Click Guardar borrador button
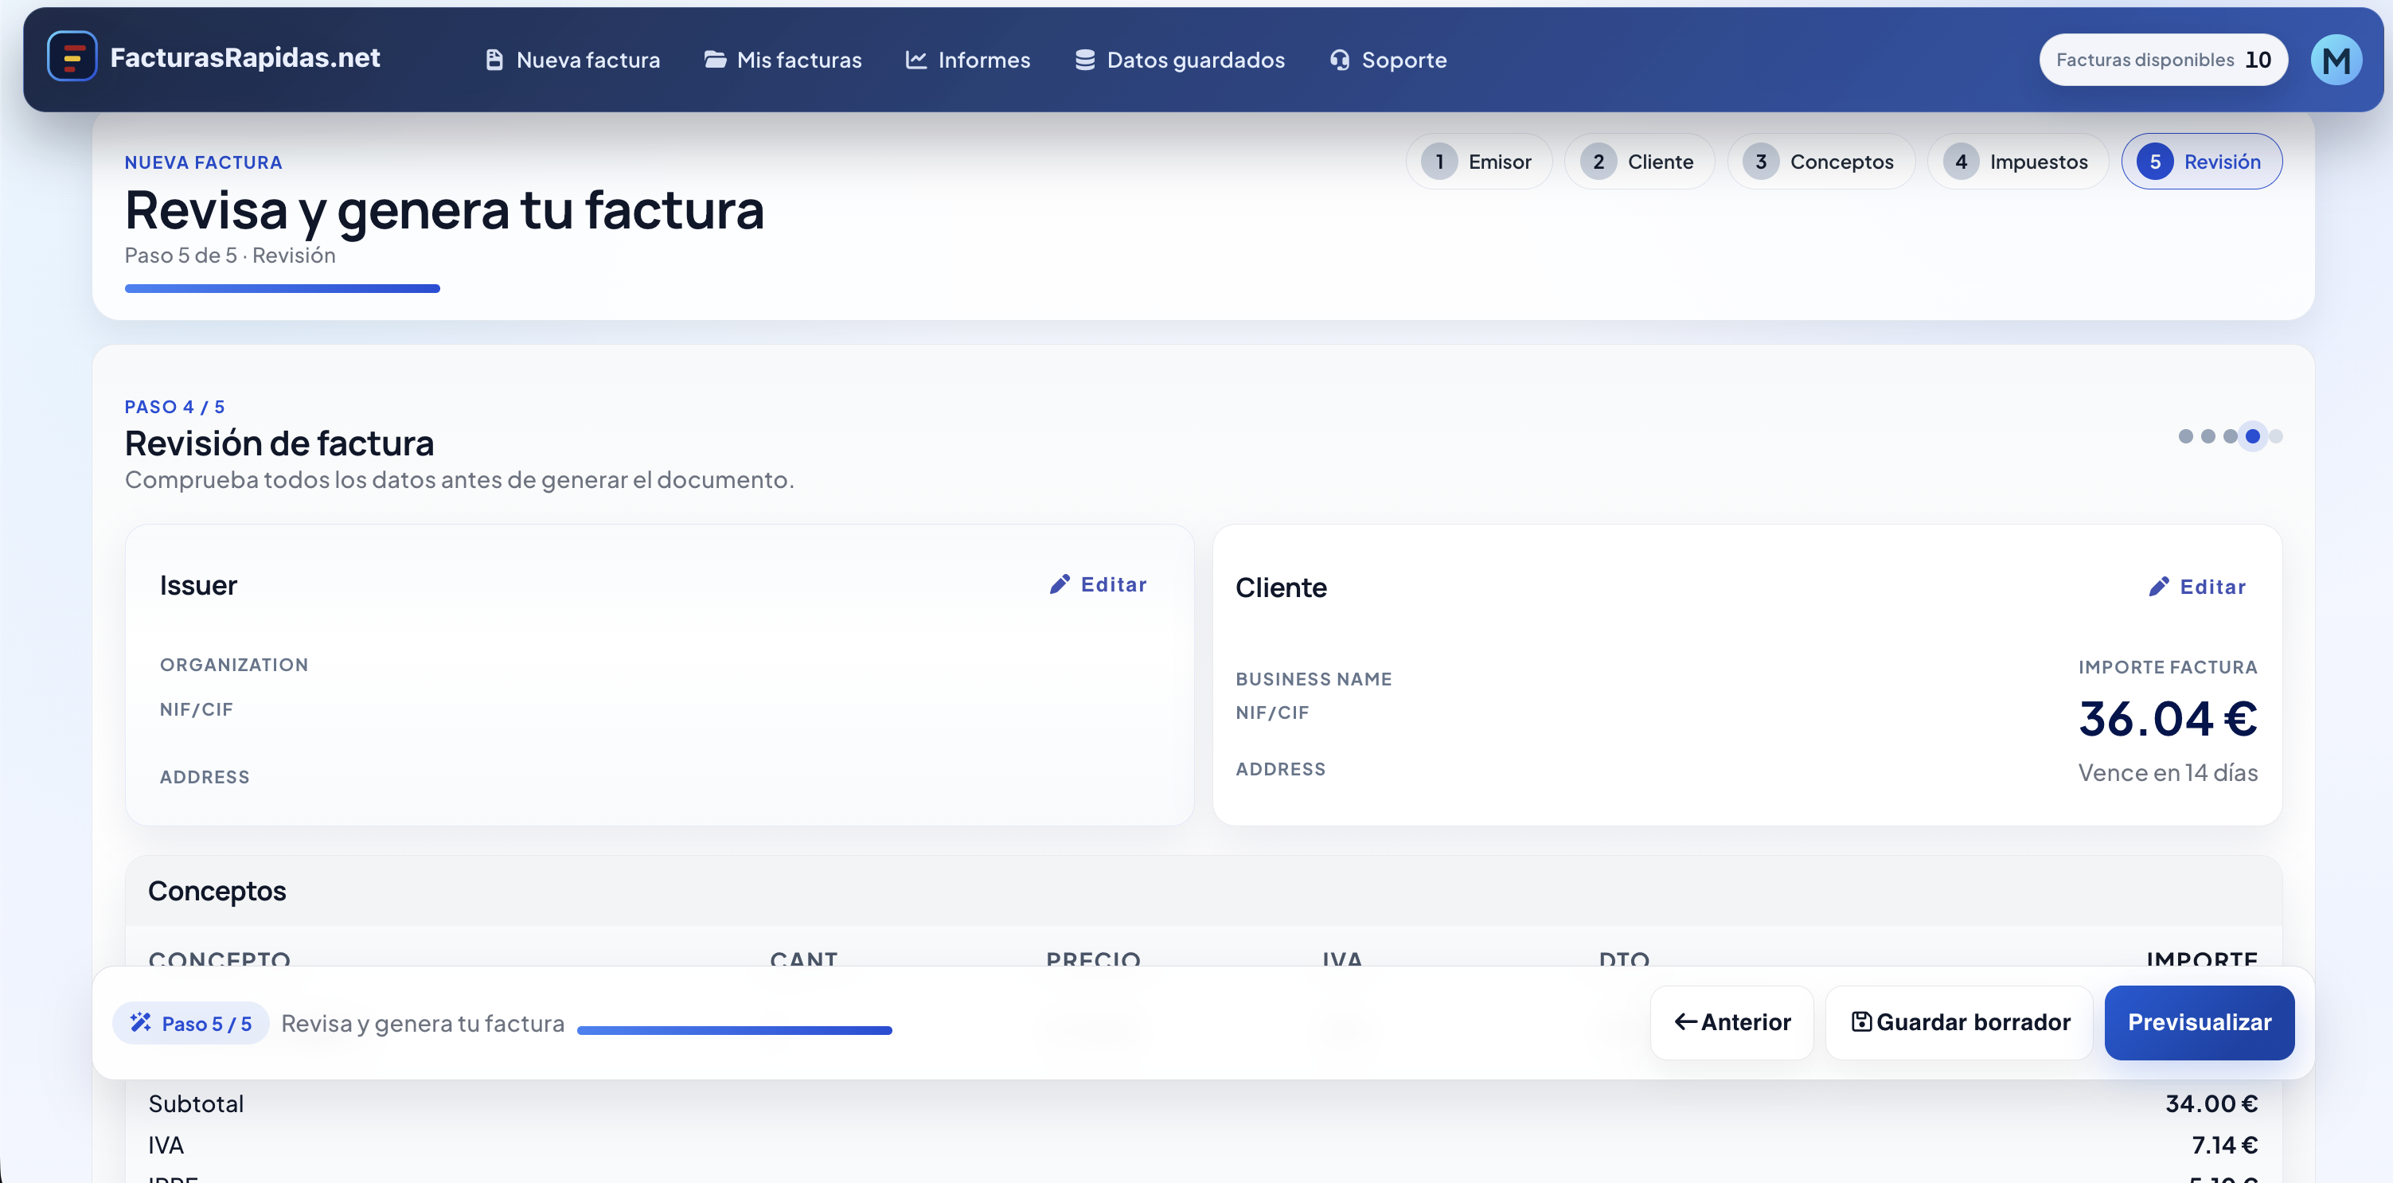This screenshot has height=1183, width=2393. click(1959, 1022)
